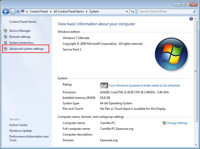The width and height of the screenshot is (200, 149).
Task: Click the Device Manager shield icon
Action: click(5, 31)
